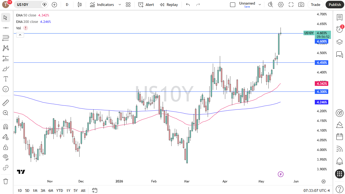The height and width of the screenshot is (194, 345).
Task: Open the help center question icon
Action: tap(340, 189)
